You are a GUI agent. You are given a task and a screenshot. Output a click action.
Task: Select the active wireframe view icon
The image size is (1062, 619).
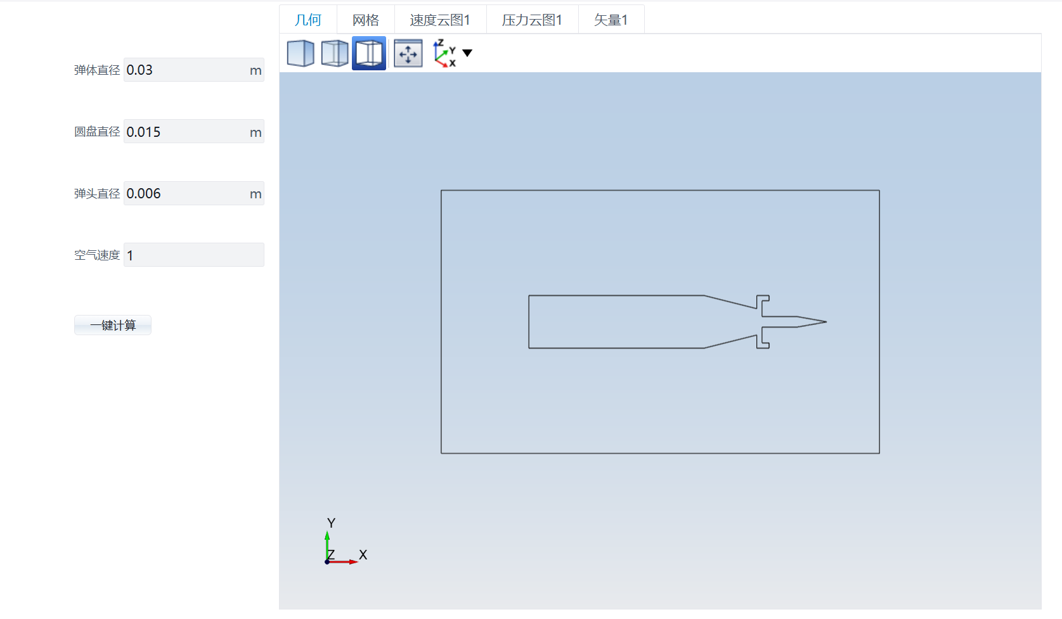click(x=369, y=53)
